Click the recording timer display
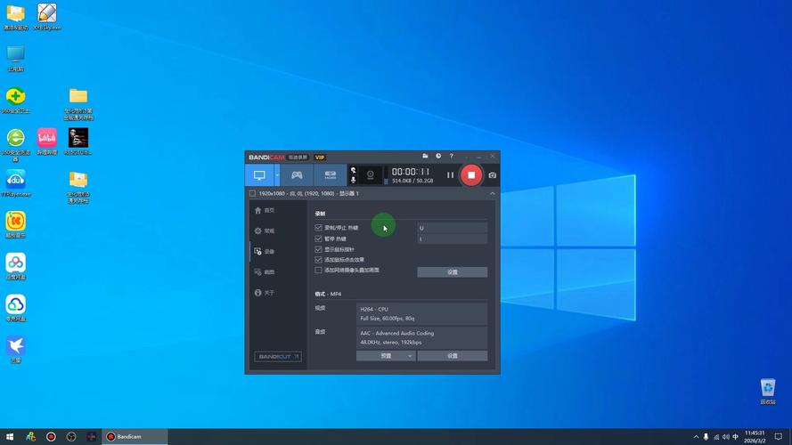The image size is (792, 445). [411, 172]
